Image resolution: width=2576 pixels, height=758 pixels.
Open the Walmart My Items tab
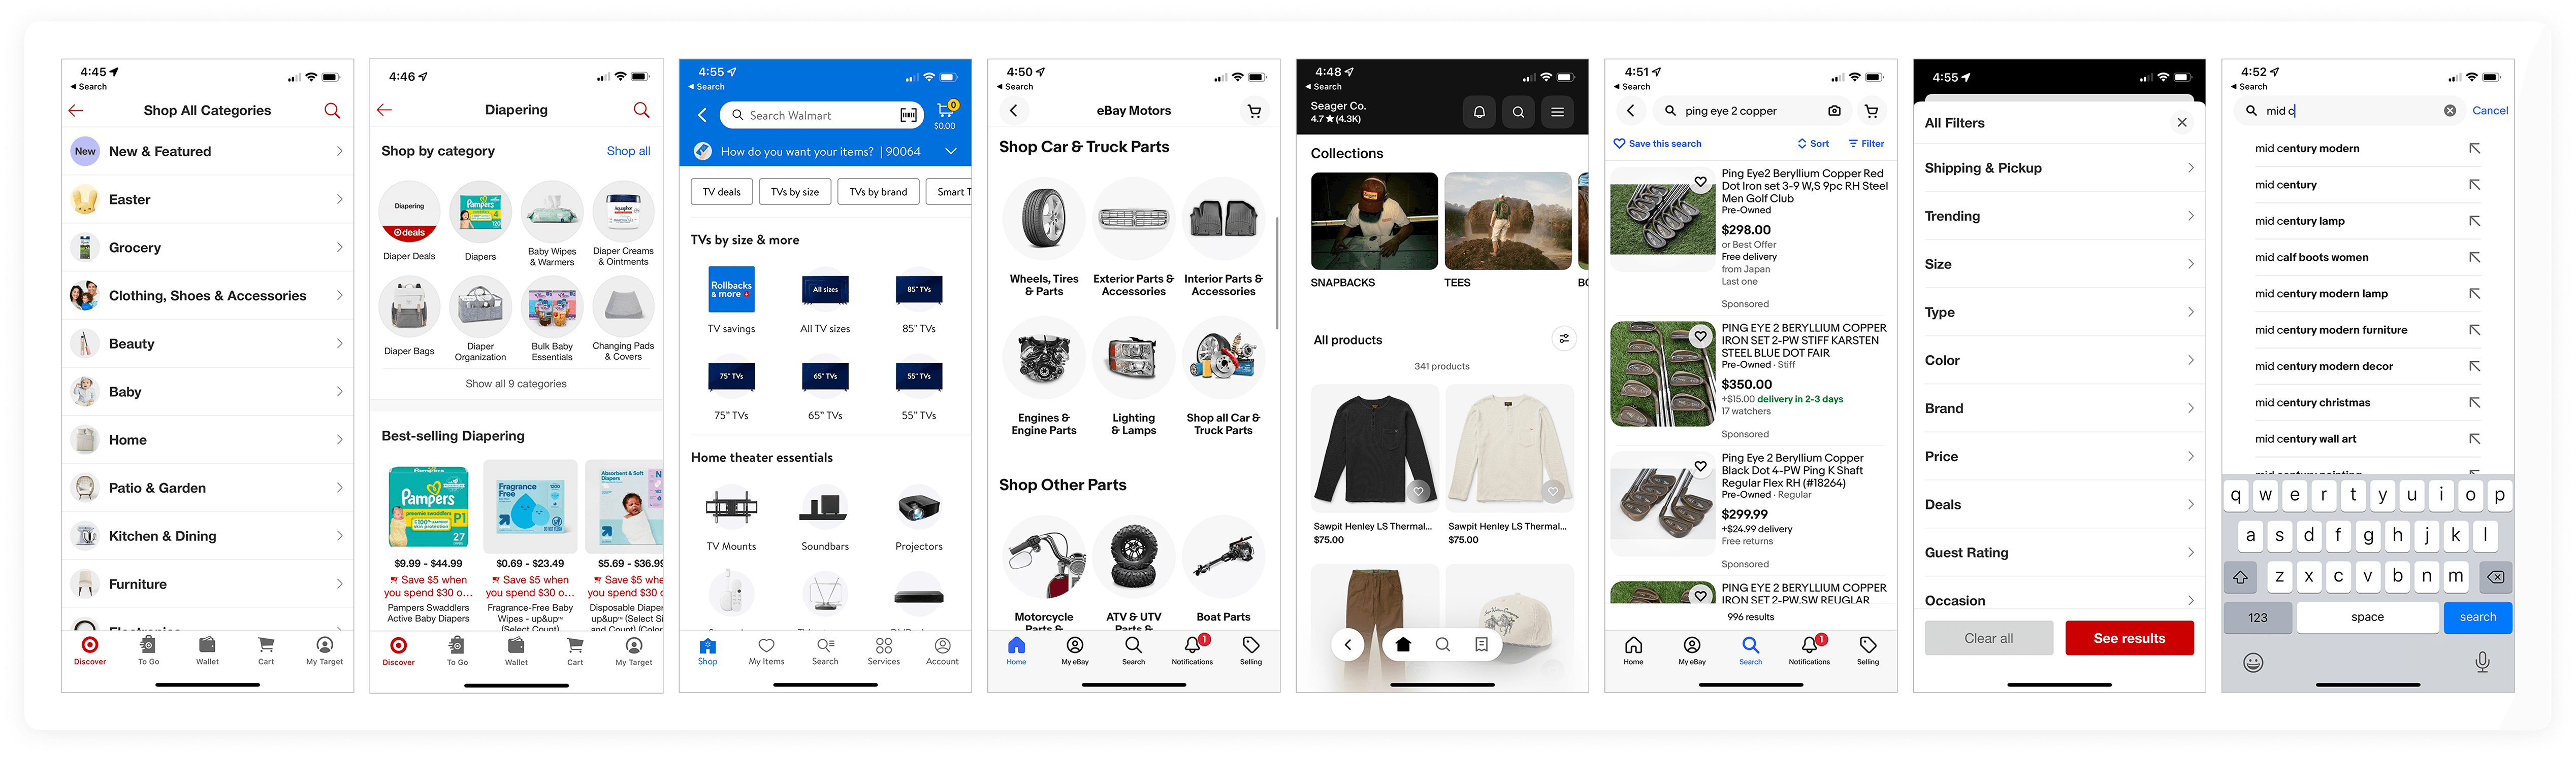(x=766, y=651)
